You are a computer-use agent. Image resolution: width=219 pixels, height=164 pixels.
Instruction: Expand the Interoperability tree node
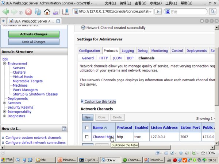pyautogui.click(x=4, y=112)
